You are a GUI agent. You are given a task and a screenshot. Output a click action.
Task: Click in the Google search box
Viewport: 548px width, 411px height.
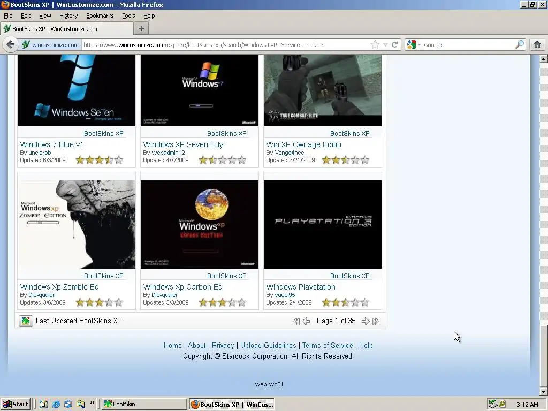pos(468,45)
